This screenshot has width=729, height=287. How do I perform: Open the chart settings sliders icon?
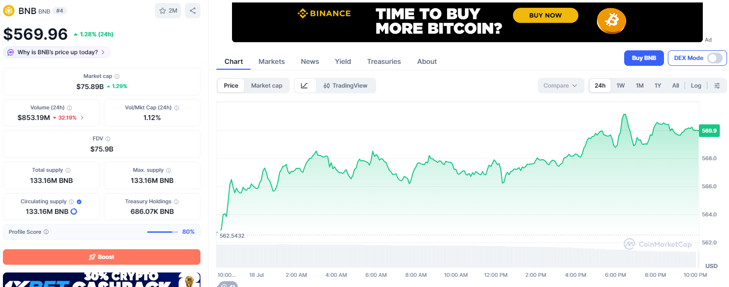coord(717,86)
